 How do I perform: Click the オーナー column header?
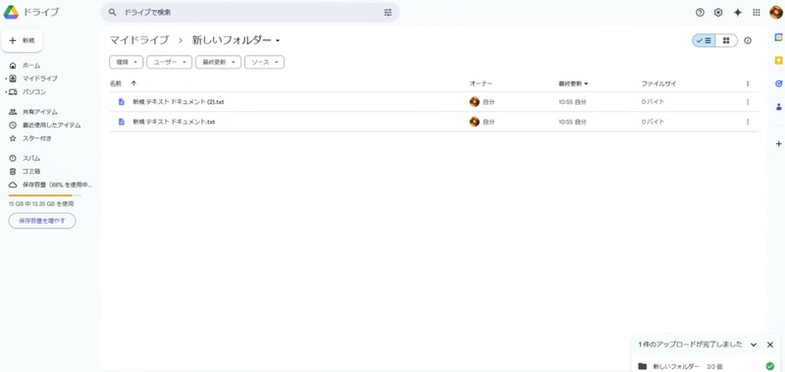click(x=481, y=83)
